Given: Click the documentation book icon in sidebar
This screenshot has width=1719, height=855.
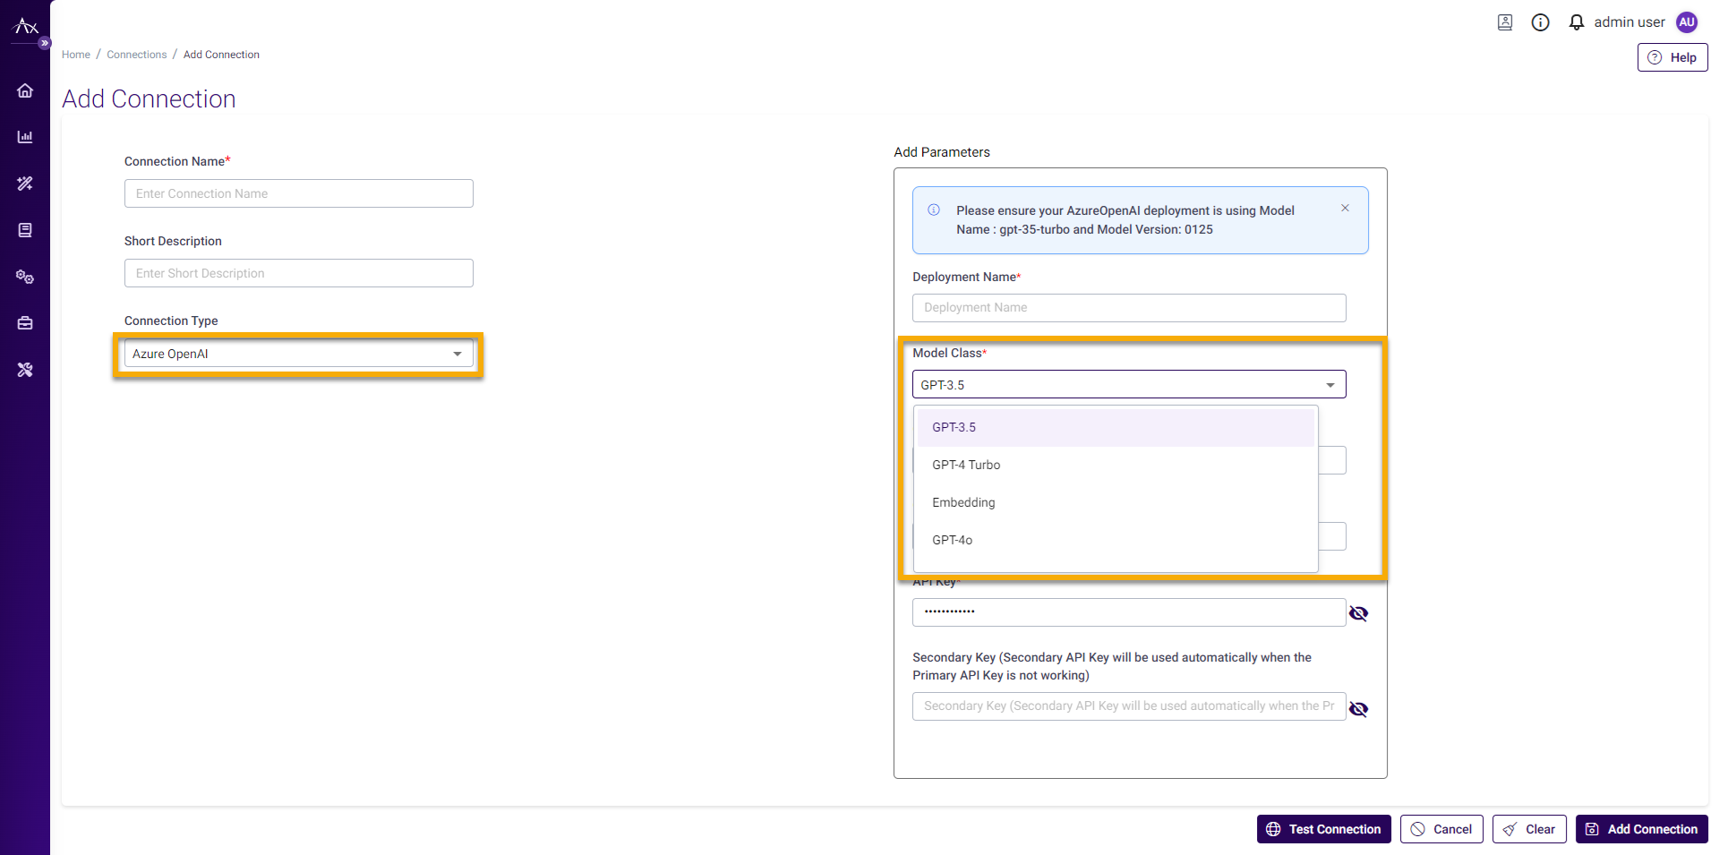Looking at the screenshot, I should pos(25,230).
